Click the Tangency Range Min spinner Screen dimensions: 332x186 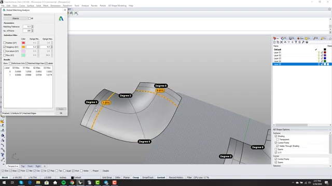(x=38, y=47)
